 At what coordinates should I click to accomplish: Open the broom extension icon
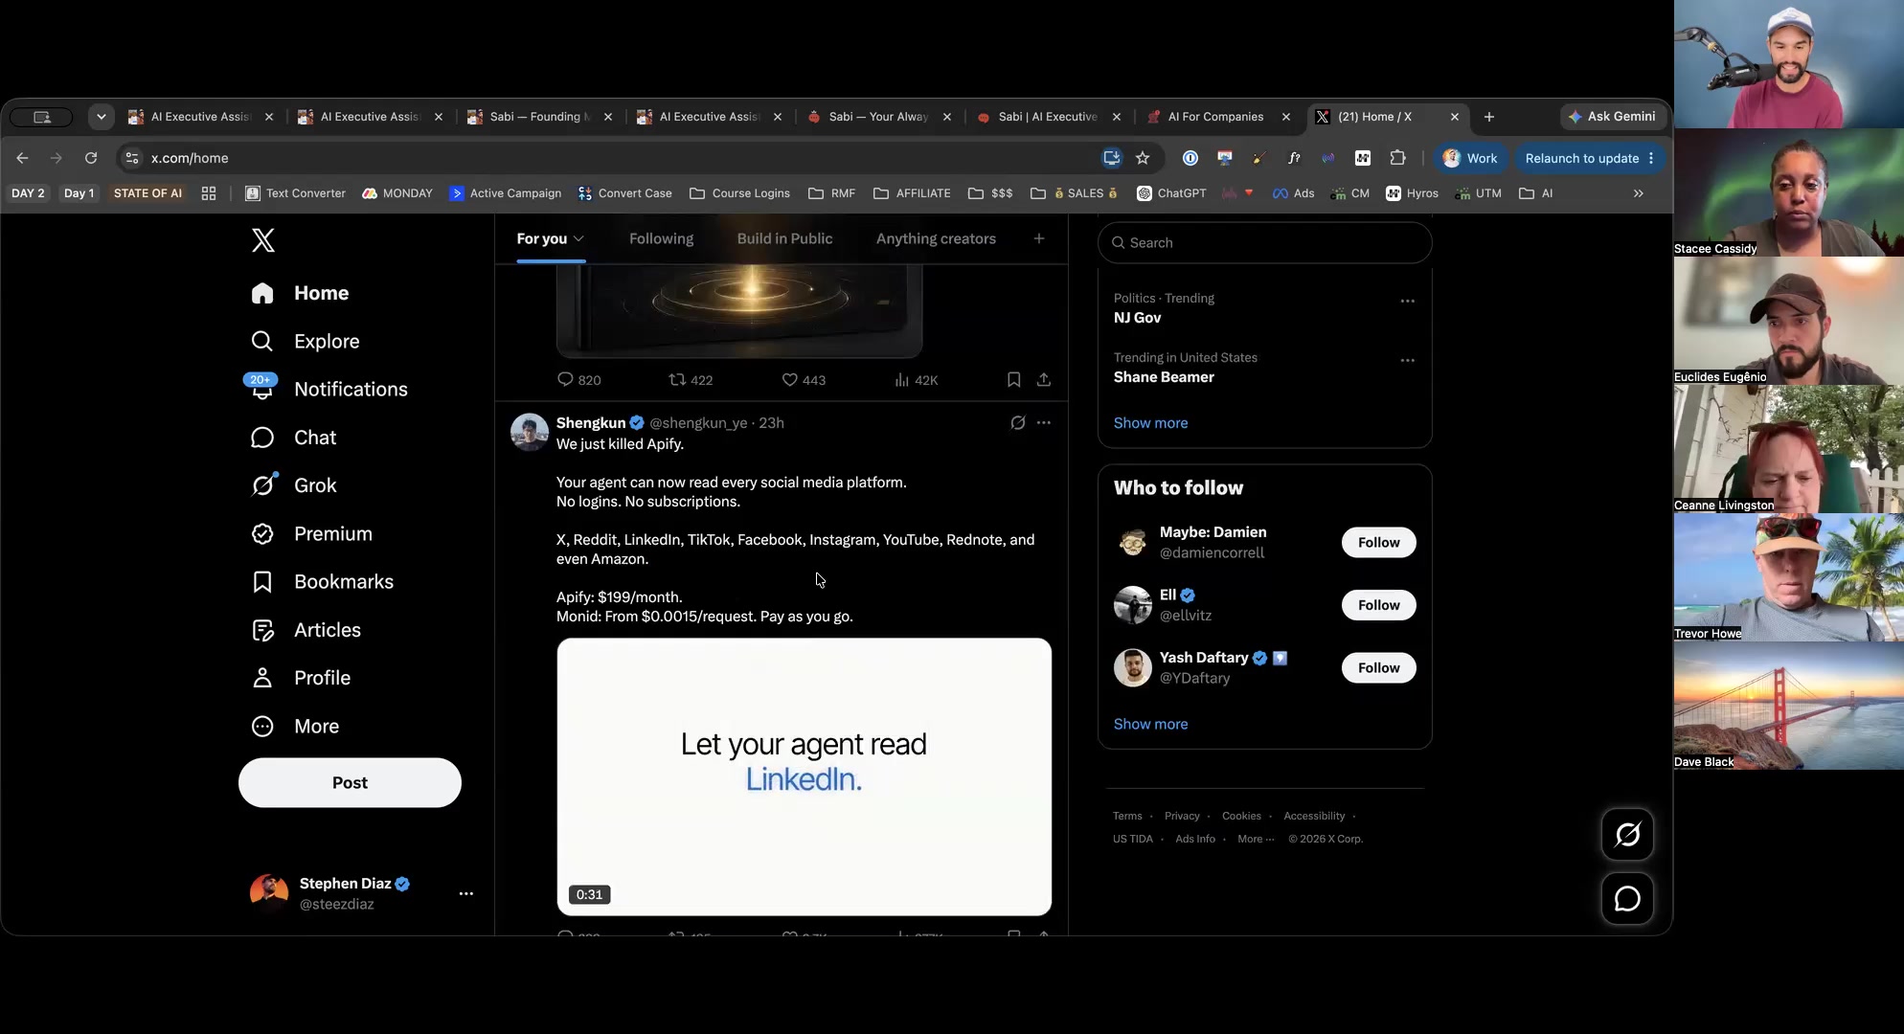point(1259,159)
